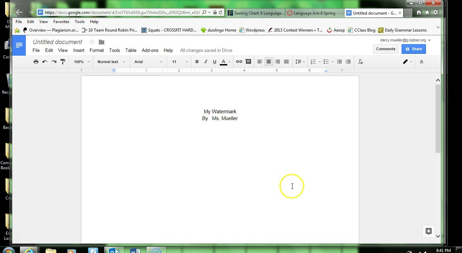Screen dimensions: 462x253
Task: Open the Daily Grammar Lessons bookmark
Action: [402, 30]
